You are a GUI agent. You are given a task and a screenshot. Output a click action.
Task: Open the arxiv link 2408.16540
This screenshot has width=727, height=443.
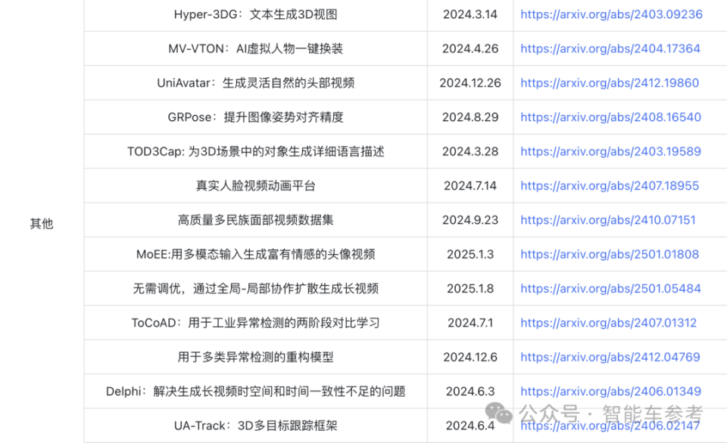610,117
